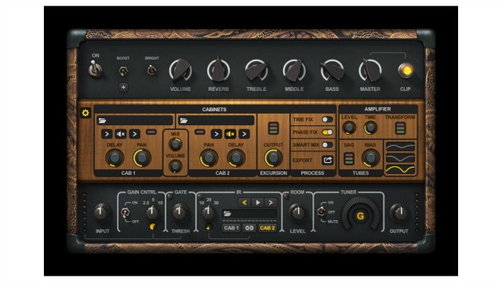Go to the next CAB 1 impulse
The width and height of the screenshot is (502, 282).
click(x=134, y=134)
